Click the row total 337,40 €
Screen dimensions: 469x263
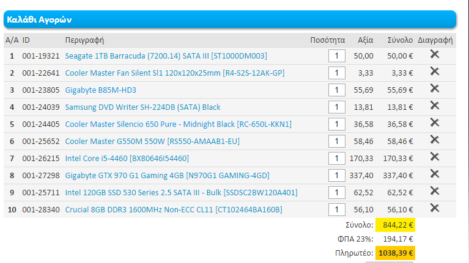(398, 176)
